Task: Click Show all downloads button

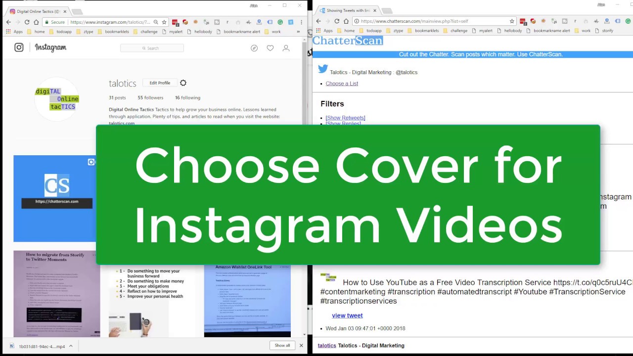Action: click(x=282, y=346)
